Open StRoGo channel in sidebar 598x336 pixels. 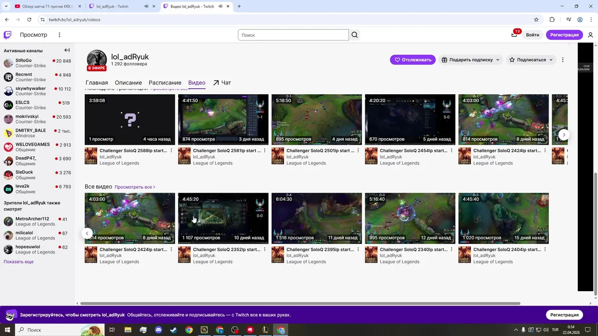pos(37,63)
